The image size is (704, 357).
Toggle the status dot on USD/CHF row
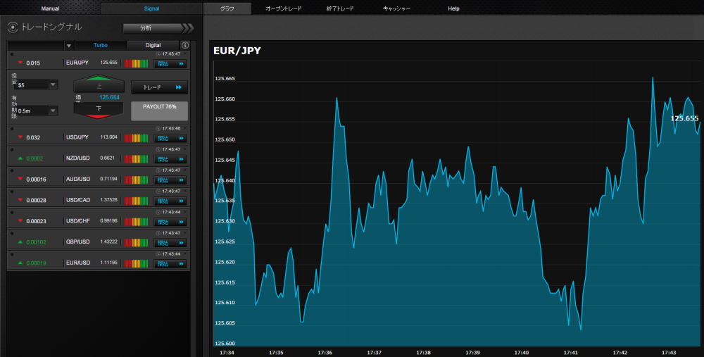12,213
